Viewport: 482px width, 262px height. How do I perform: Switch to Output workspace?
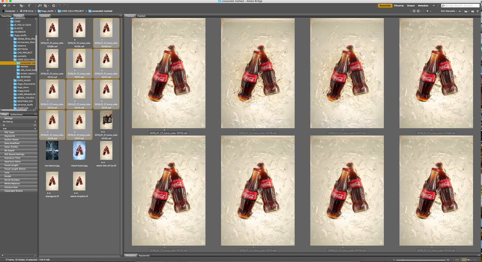[x=411, y=6]
